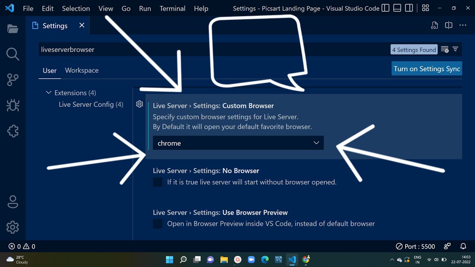Open the Run and Debug view

tap(13, 105)
